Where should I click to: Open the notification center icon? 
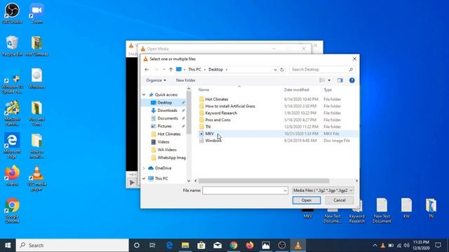[438, 245]
